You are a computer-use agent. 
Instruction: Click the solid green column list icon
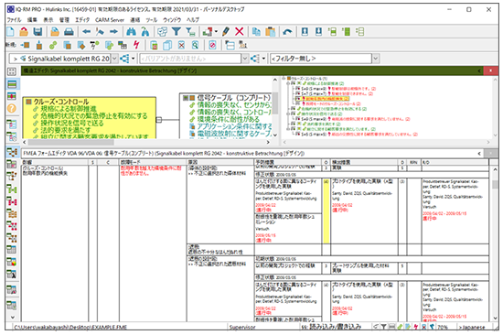point(347,31)
